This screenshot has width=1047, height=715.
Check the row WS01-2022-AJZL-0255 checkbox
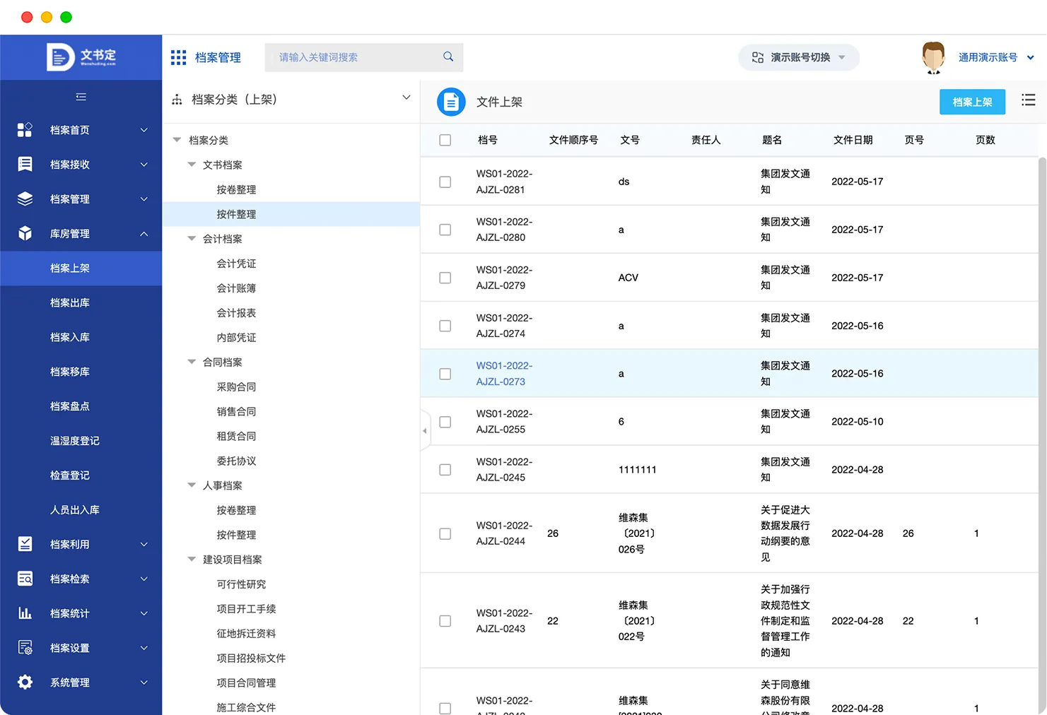coord(445,422)
